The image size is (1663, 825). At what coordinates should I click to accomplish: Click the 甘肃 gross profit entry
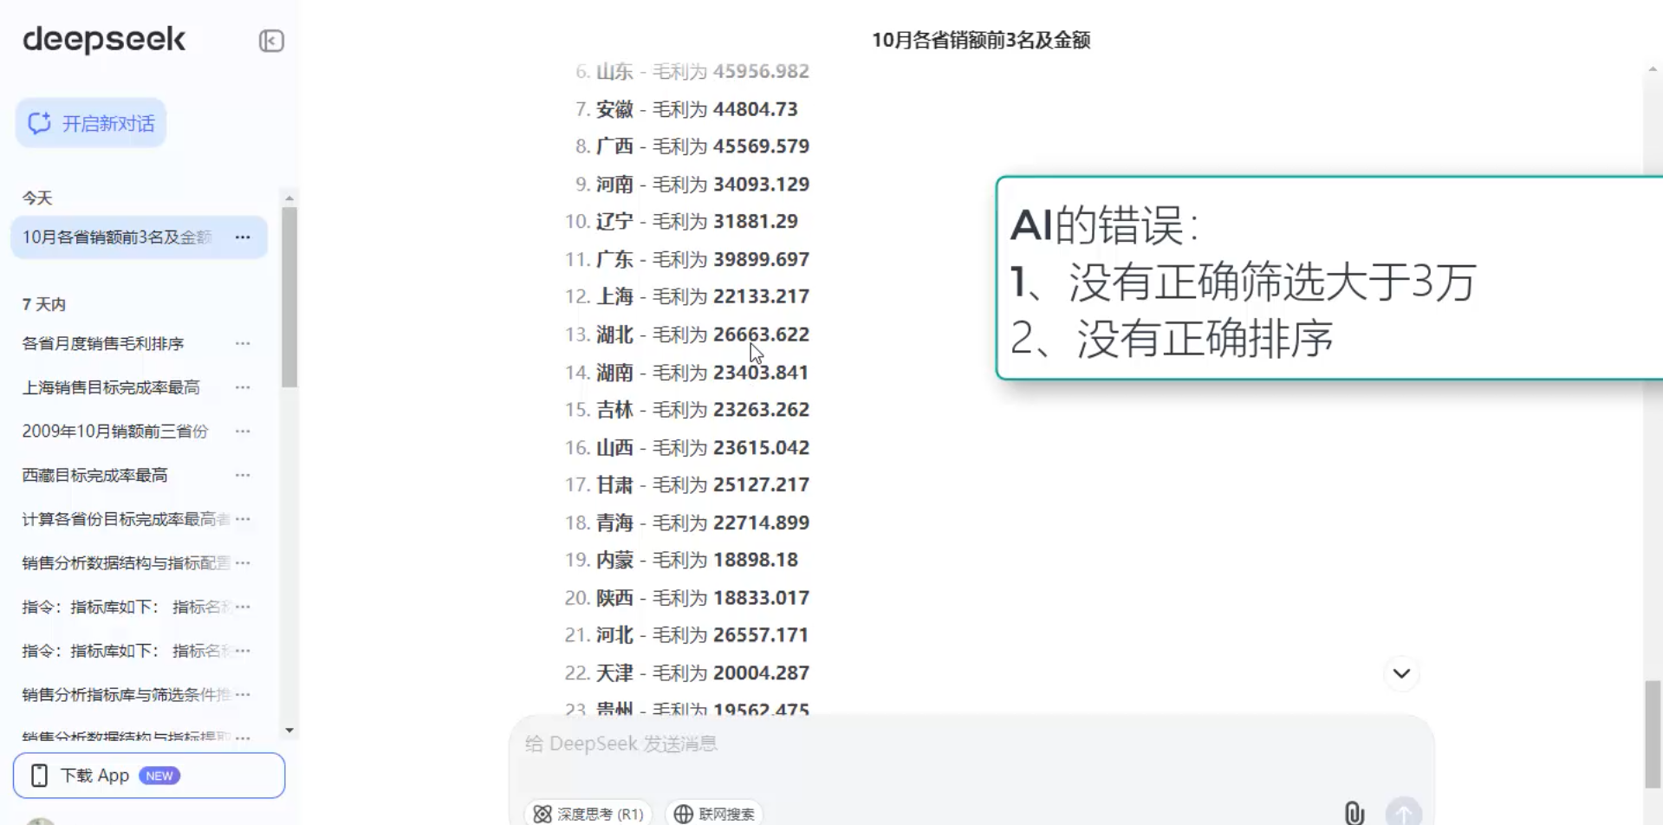(x=687, y=485)
